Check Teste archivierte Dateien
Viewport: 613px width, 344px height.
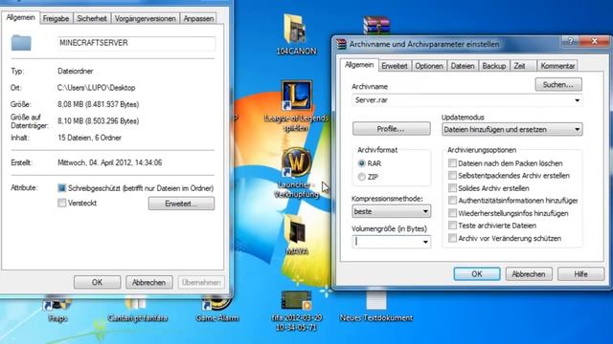point(452,226)
